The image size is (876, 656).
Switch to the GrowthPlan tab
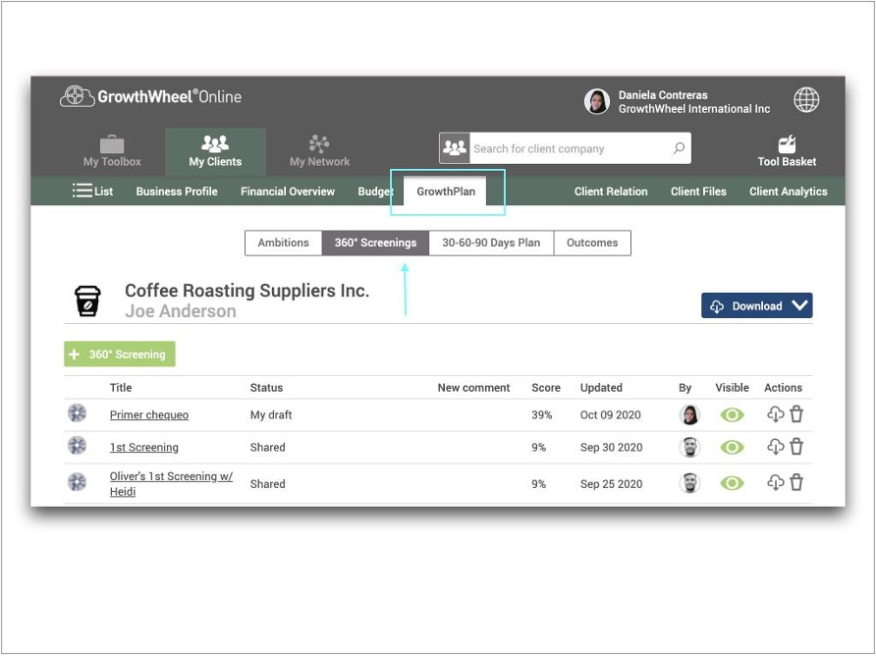point(446,191)
